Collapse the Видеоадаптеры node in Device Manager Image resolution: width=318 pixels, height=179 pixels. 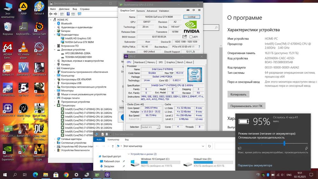pos(55,35)
